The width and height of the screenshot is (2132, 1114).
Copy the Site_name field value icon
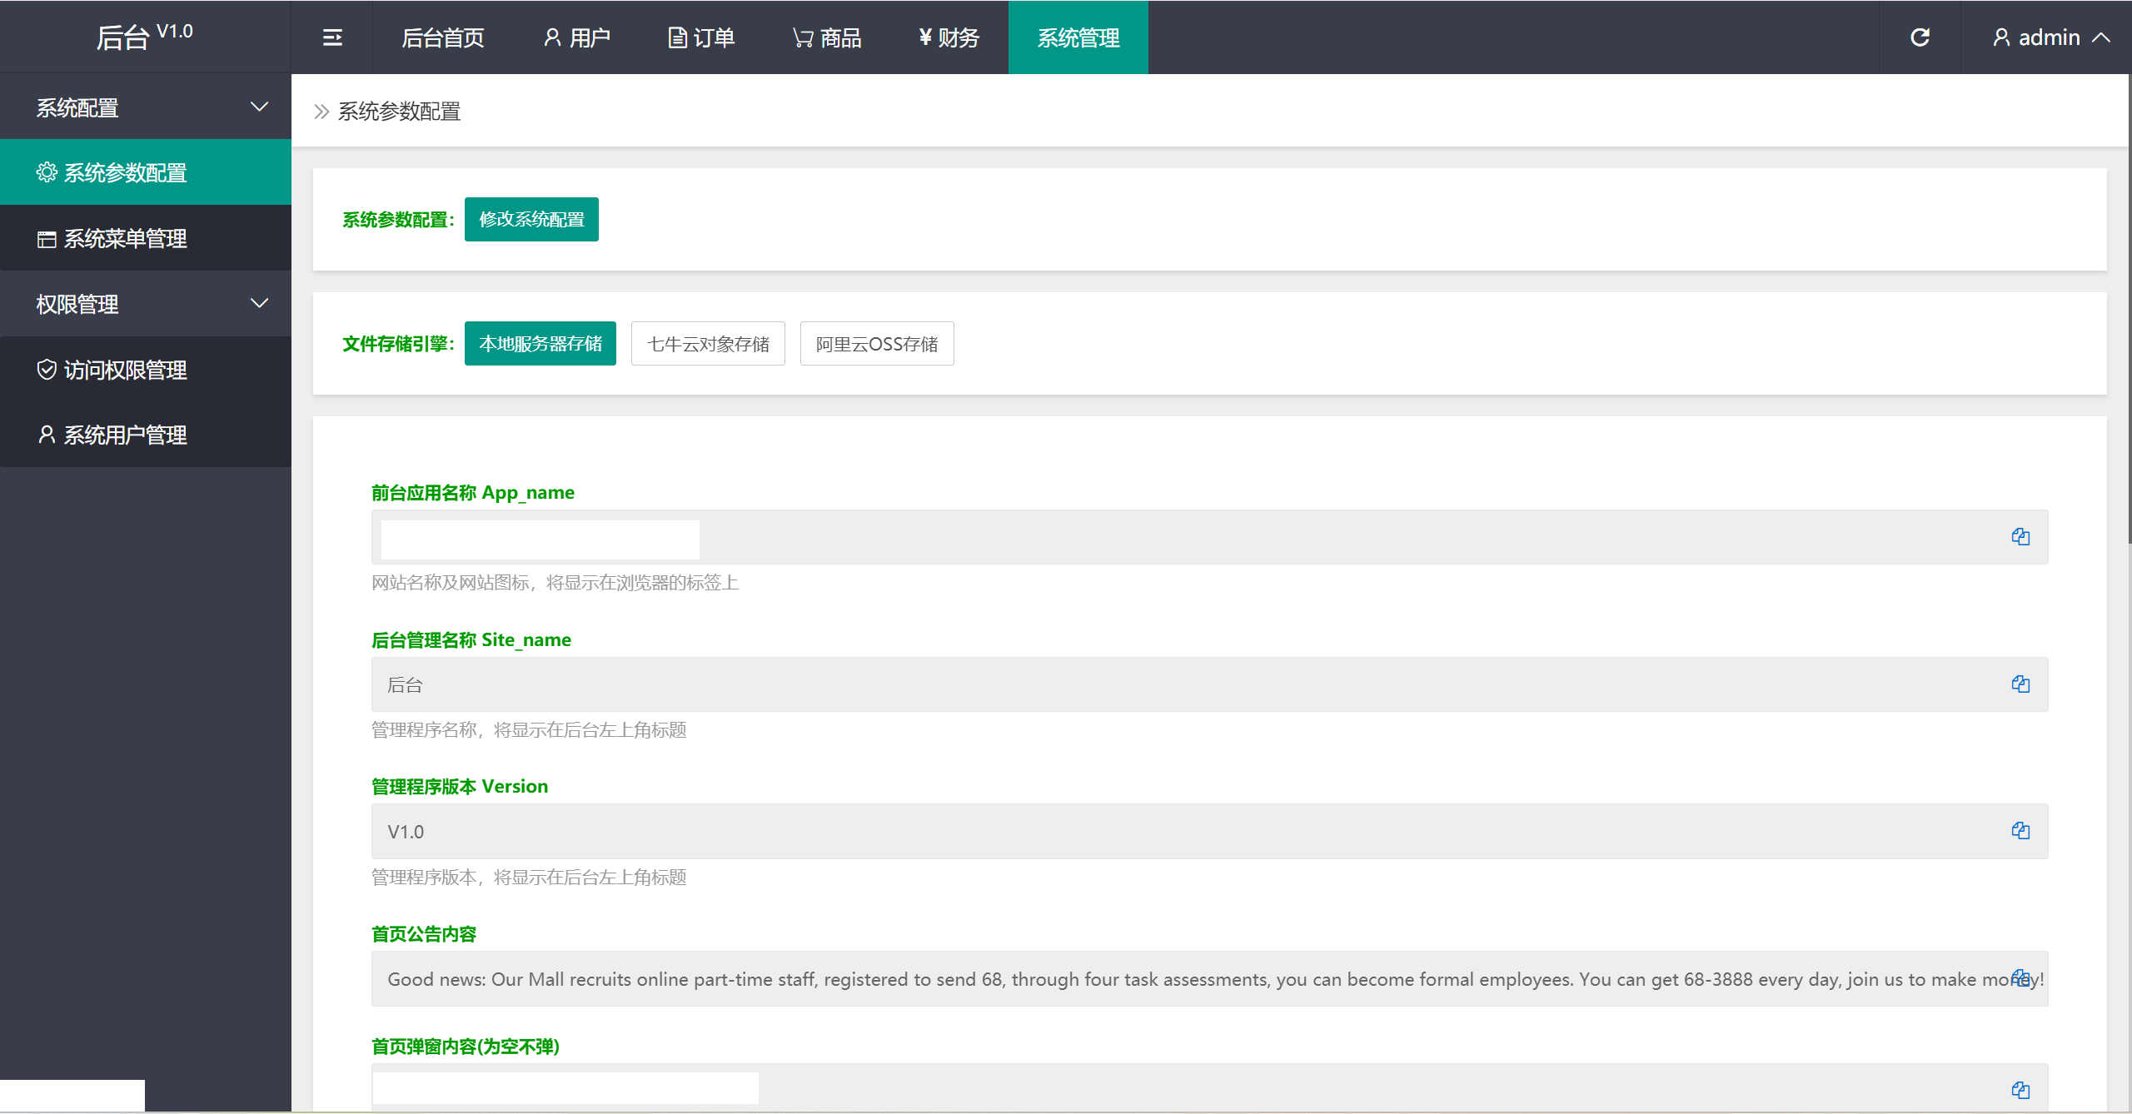click(2020, 684)
